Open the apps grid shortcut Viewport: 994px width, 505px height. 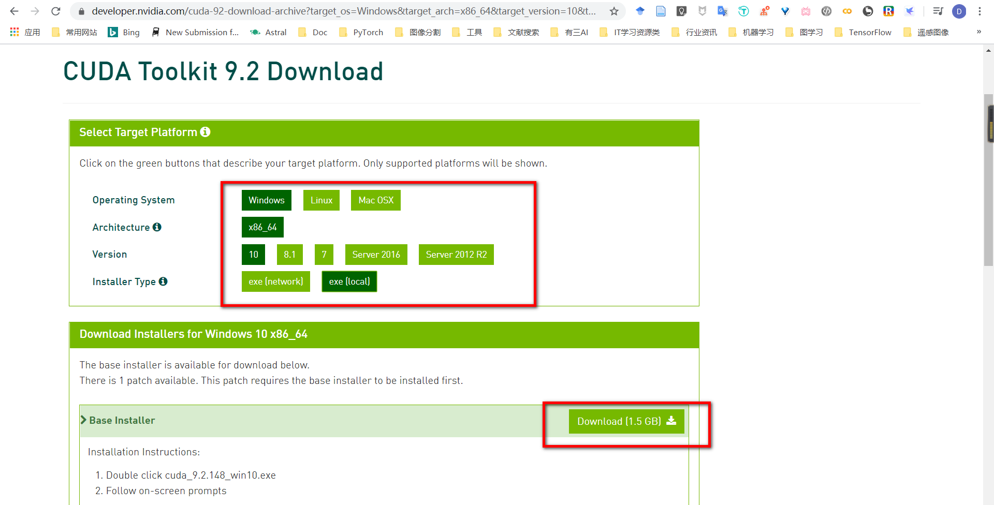(14, 32)
